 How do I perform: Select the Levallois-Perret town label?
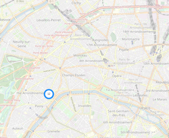click(49, 20)
